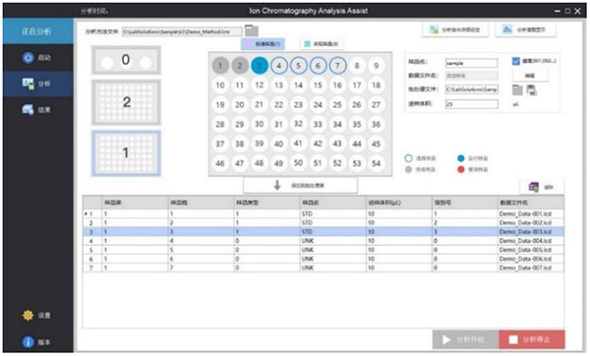Choose the unknown sample type tab
Image resolution: width=590 pixels, height=356 pixels.
[322, 44]
